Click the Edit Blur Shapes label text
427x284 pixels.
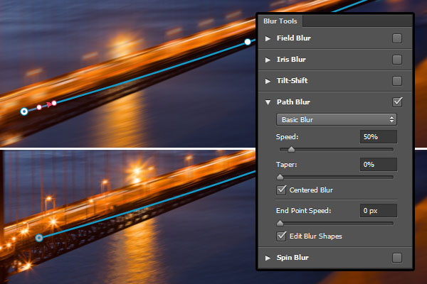click(315, 236)
